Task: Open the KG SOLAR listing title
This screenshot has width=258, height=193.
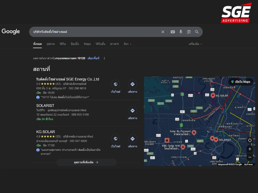Action: pyautogui.click(x=45, y=132)
